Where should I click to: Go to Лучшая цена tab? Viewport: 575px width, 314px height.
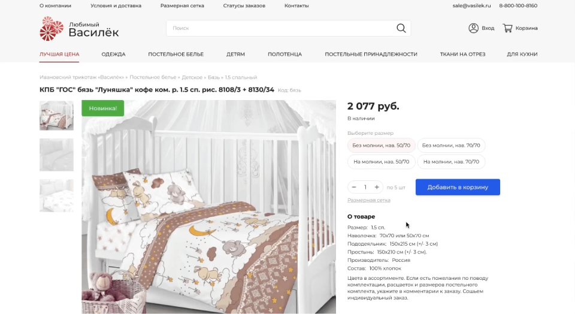[x=59, y=55]
